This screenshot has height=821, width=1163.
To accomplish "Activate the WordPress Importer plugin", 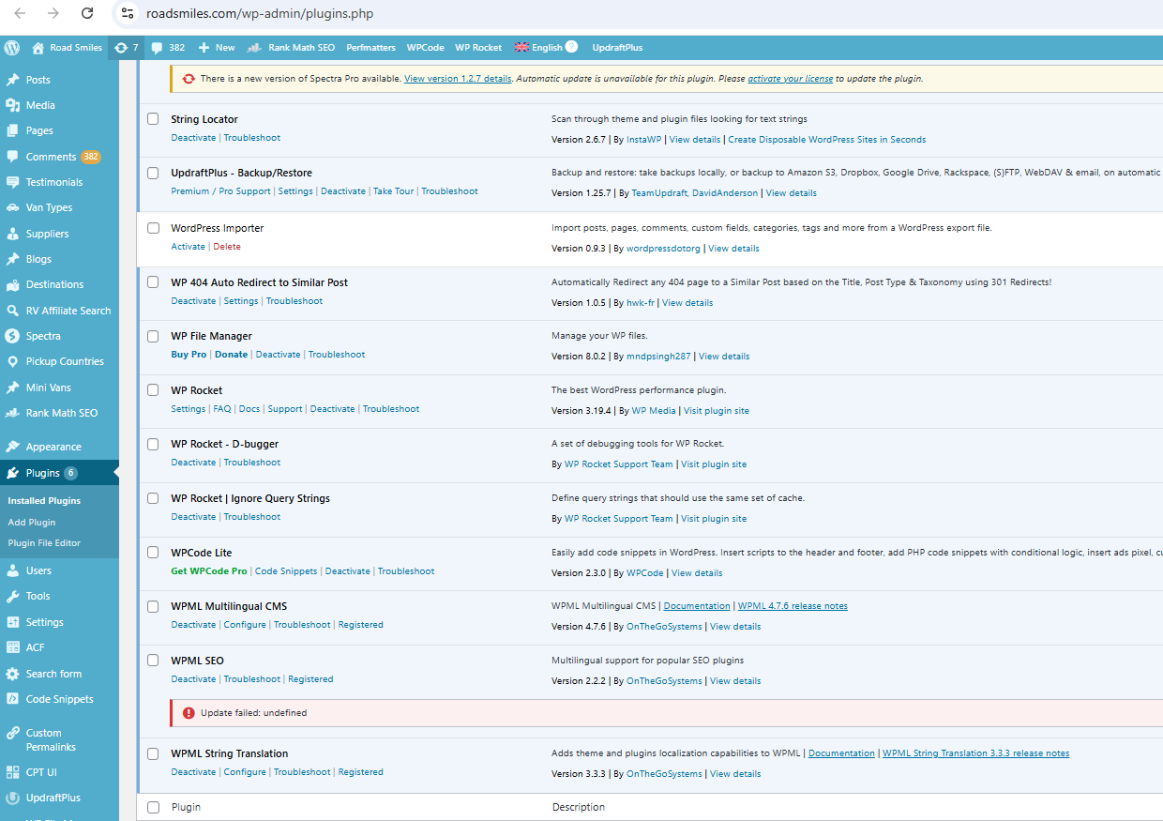I will tap(188, 247).
